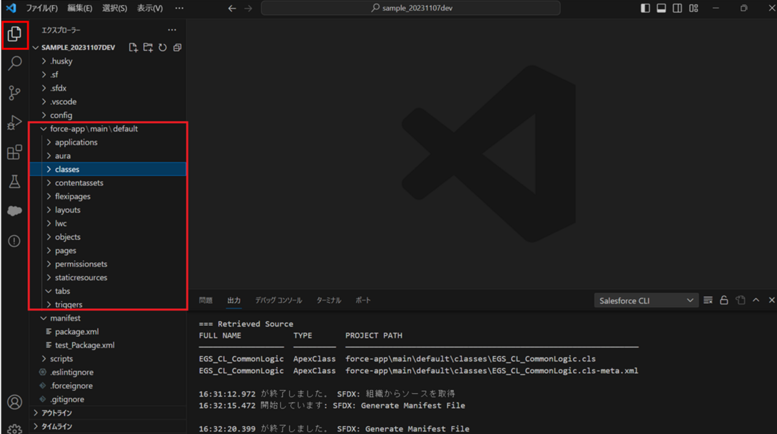This screenshot has width=777, height=434.
Task: Open the Salesforce CLI output channel dropdown
Action: pos(646,300)
